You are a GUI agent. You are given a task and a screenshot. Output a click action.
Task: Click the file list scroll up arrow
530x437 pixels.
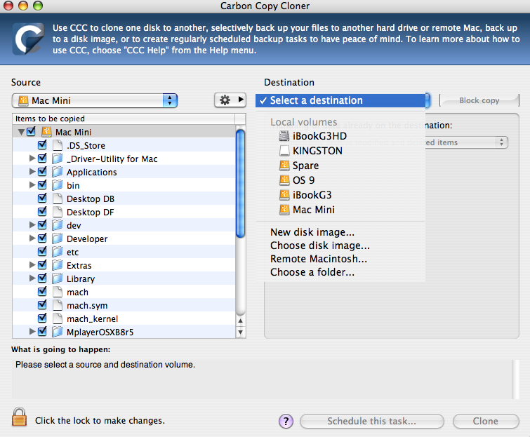240,321
